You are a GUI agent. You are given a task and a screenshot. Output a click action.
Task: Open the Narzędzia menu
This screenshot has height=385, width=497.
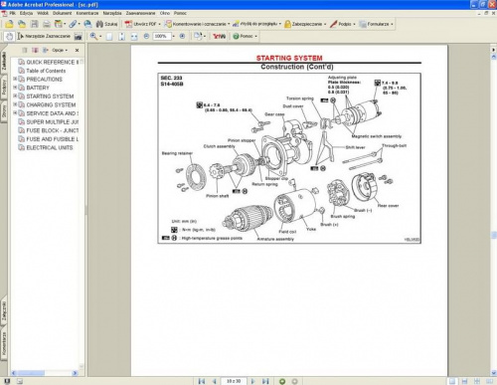tap(112, 13)
